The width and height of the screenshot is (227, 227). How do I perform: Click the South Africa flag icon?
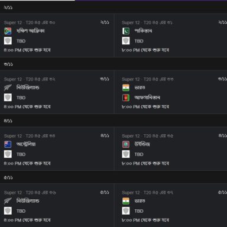[x=8, y=31]
